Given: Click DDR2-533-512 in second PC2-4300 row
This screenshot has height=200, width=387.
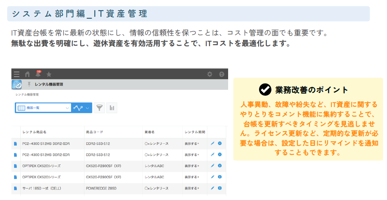Looking at the screenshot, I should pyautogui.click(x=98, y=155).
